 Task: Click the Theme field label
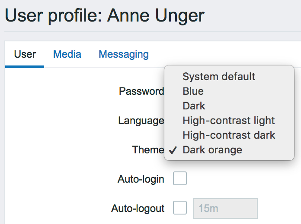coord(148,150)
